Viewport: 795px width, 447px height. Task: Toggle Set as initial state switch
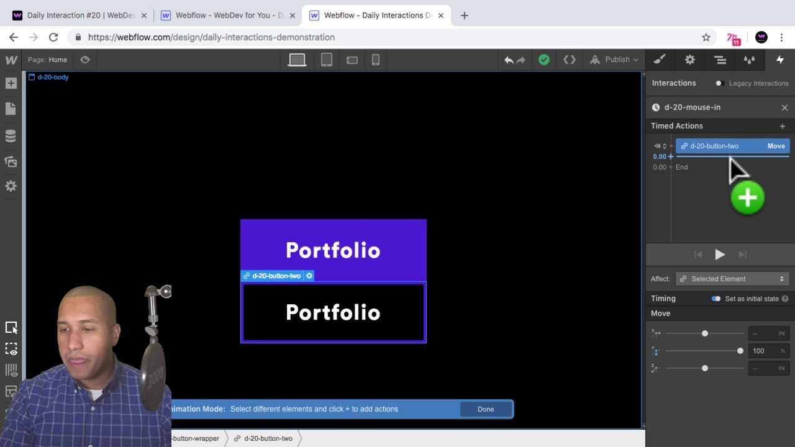[716, 299]
